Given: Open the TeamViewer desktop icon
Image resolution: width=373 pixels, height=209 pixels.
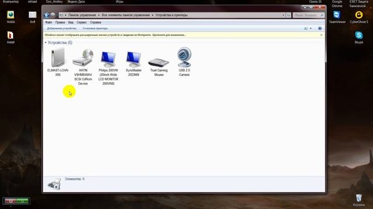Looking at the screenshot, I should click(x=337, y=17).
